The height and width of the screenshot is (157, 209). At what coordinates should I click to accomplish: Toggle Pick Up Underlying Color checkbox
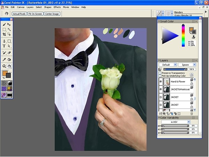pyautogui.click(x=160, y=76)
